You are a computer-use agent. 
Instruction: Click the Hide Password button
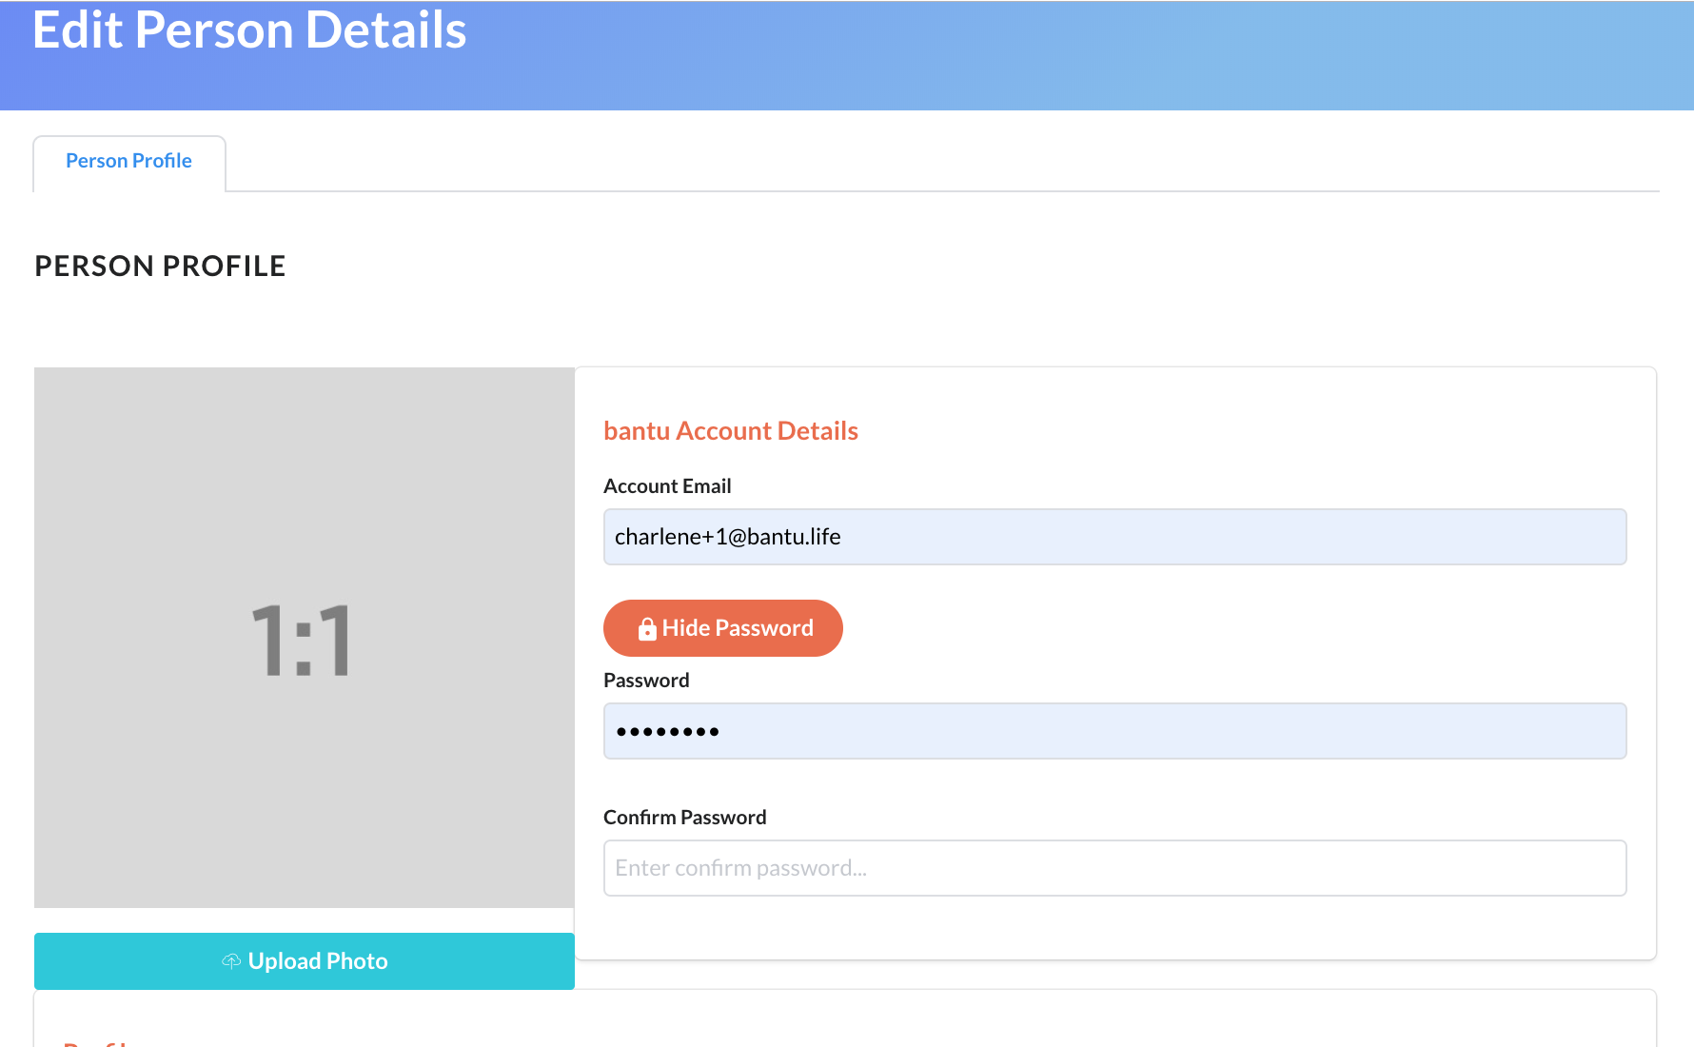[723, 628]
